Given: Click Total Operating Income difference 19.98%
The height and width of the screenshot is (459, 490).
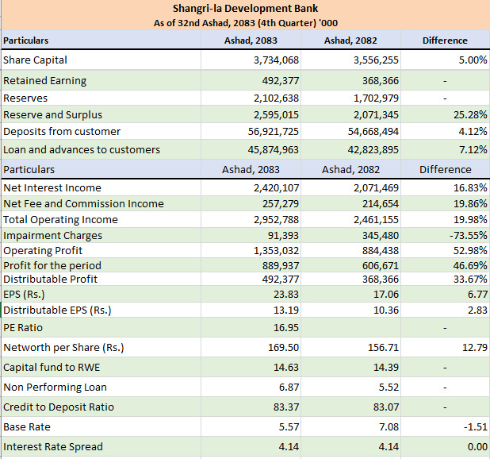Looking at the screenshot, I should [x=470, y=220].
